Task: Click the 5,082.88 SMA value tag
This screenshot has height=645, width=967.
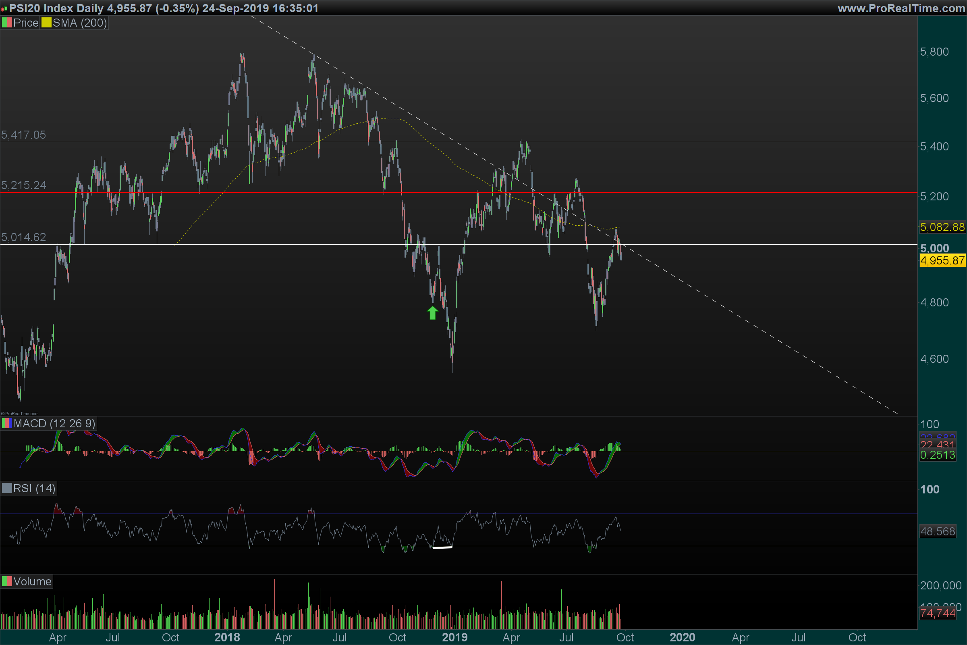Action: 942,227
